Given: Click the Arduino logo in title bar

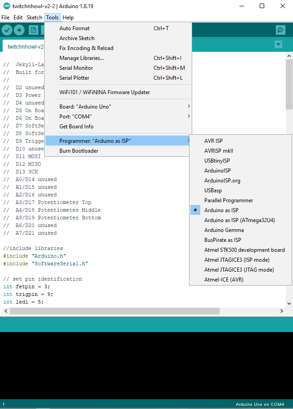Looking at the screenshot, I should tap(6, 6).
